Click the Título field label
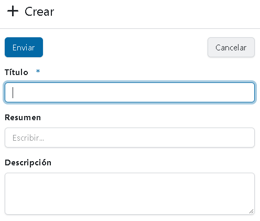The height and width of the screenshot is (221, 260). (x=16, y=72)
